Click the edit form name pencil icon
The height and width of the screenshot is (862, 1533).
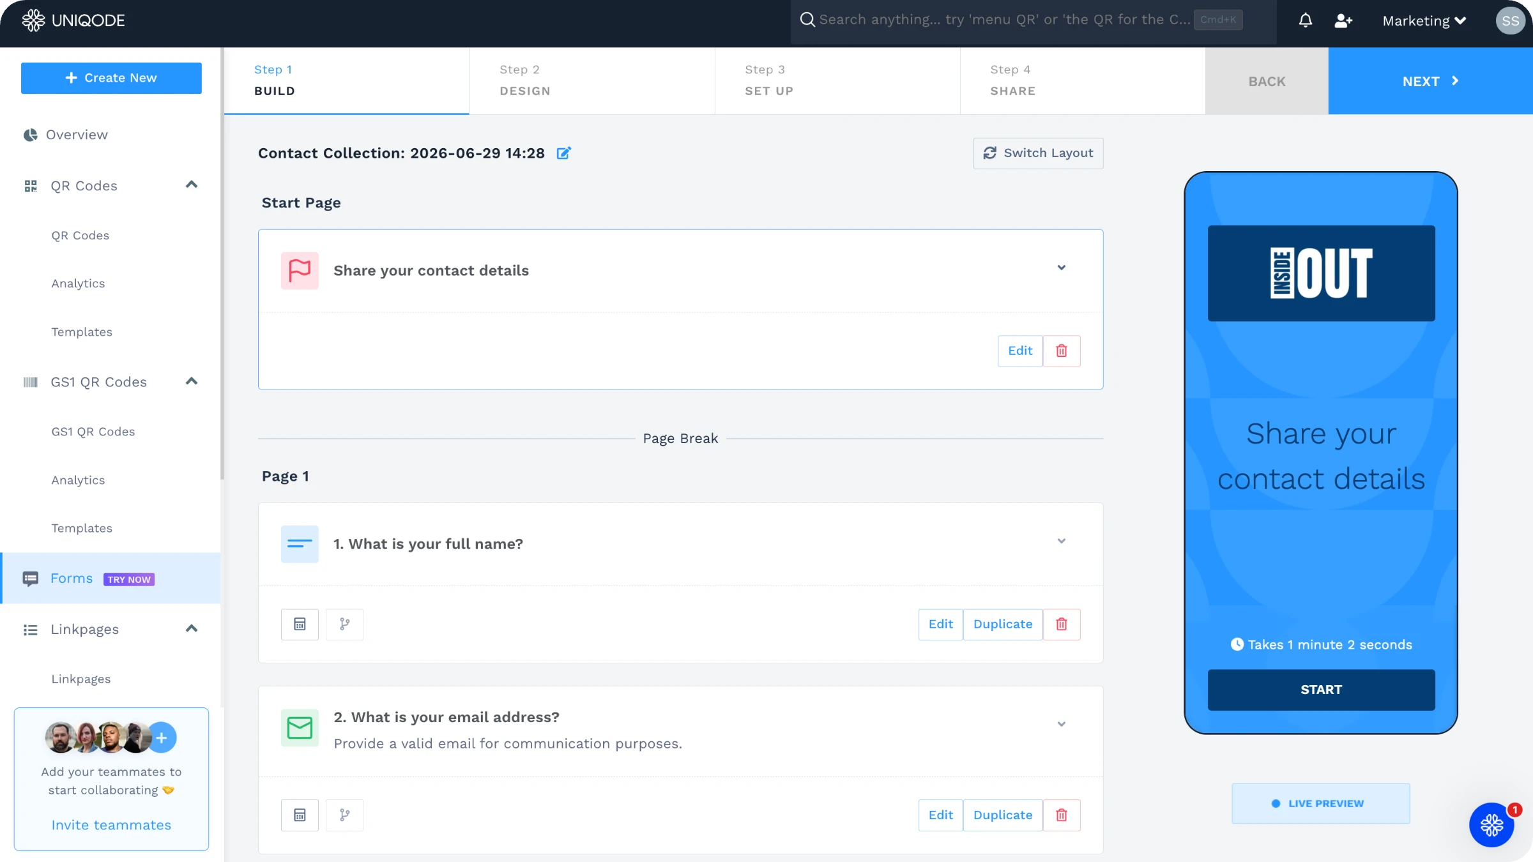point(563,153)
